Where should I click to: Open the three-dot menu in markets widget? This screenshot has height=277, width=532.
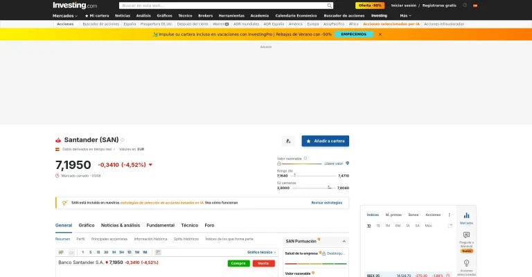point(449,215)
